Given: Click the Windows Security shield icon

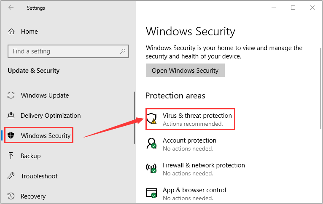Looking at the screenshot, I should click(11, 135).
